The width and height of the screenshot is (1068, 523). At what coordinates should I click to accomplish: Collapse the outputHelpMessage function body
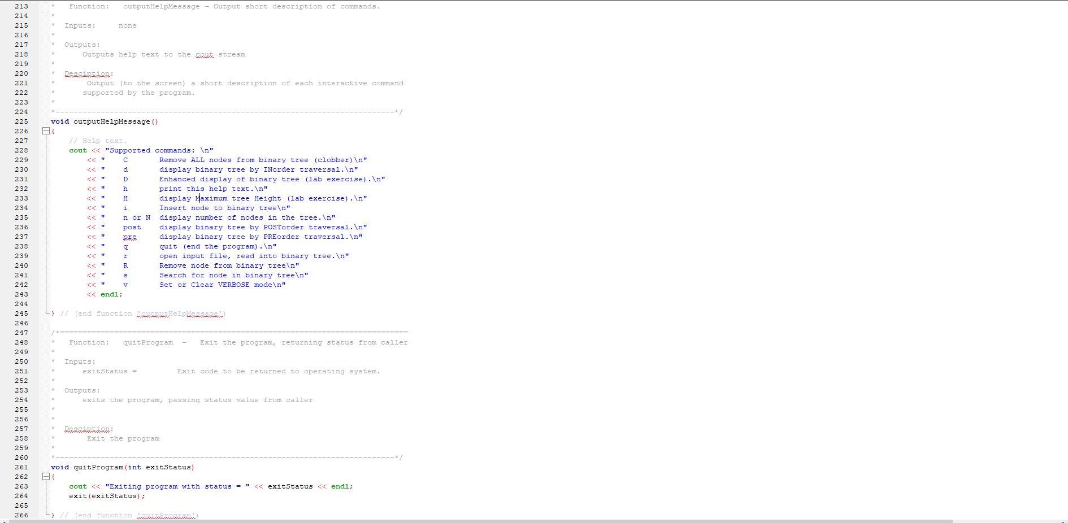pyautogui.click(x=45, y=131)
